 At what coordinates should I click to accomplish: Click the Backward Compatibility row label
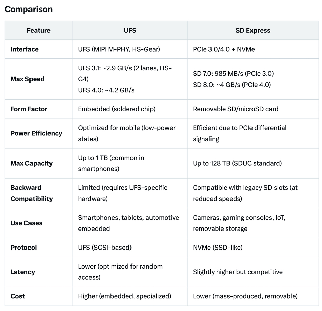[32, 193]
